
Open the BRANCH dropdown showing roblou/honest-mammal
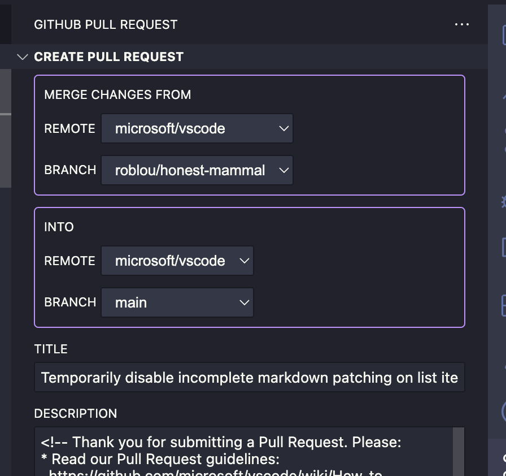(x=197, y=170)
